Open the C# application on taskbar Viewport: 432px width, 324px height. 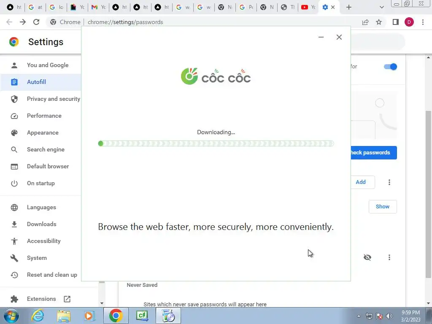click(x=142, y=316)
